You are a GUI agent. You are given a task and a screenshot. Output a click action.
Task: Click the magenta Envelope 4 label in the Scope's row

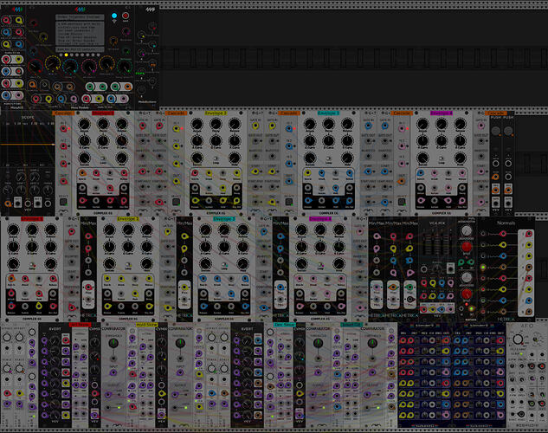442,113
